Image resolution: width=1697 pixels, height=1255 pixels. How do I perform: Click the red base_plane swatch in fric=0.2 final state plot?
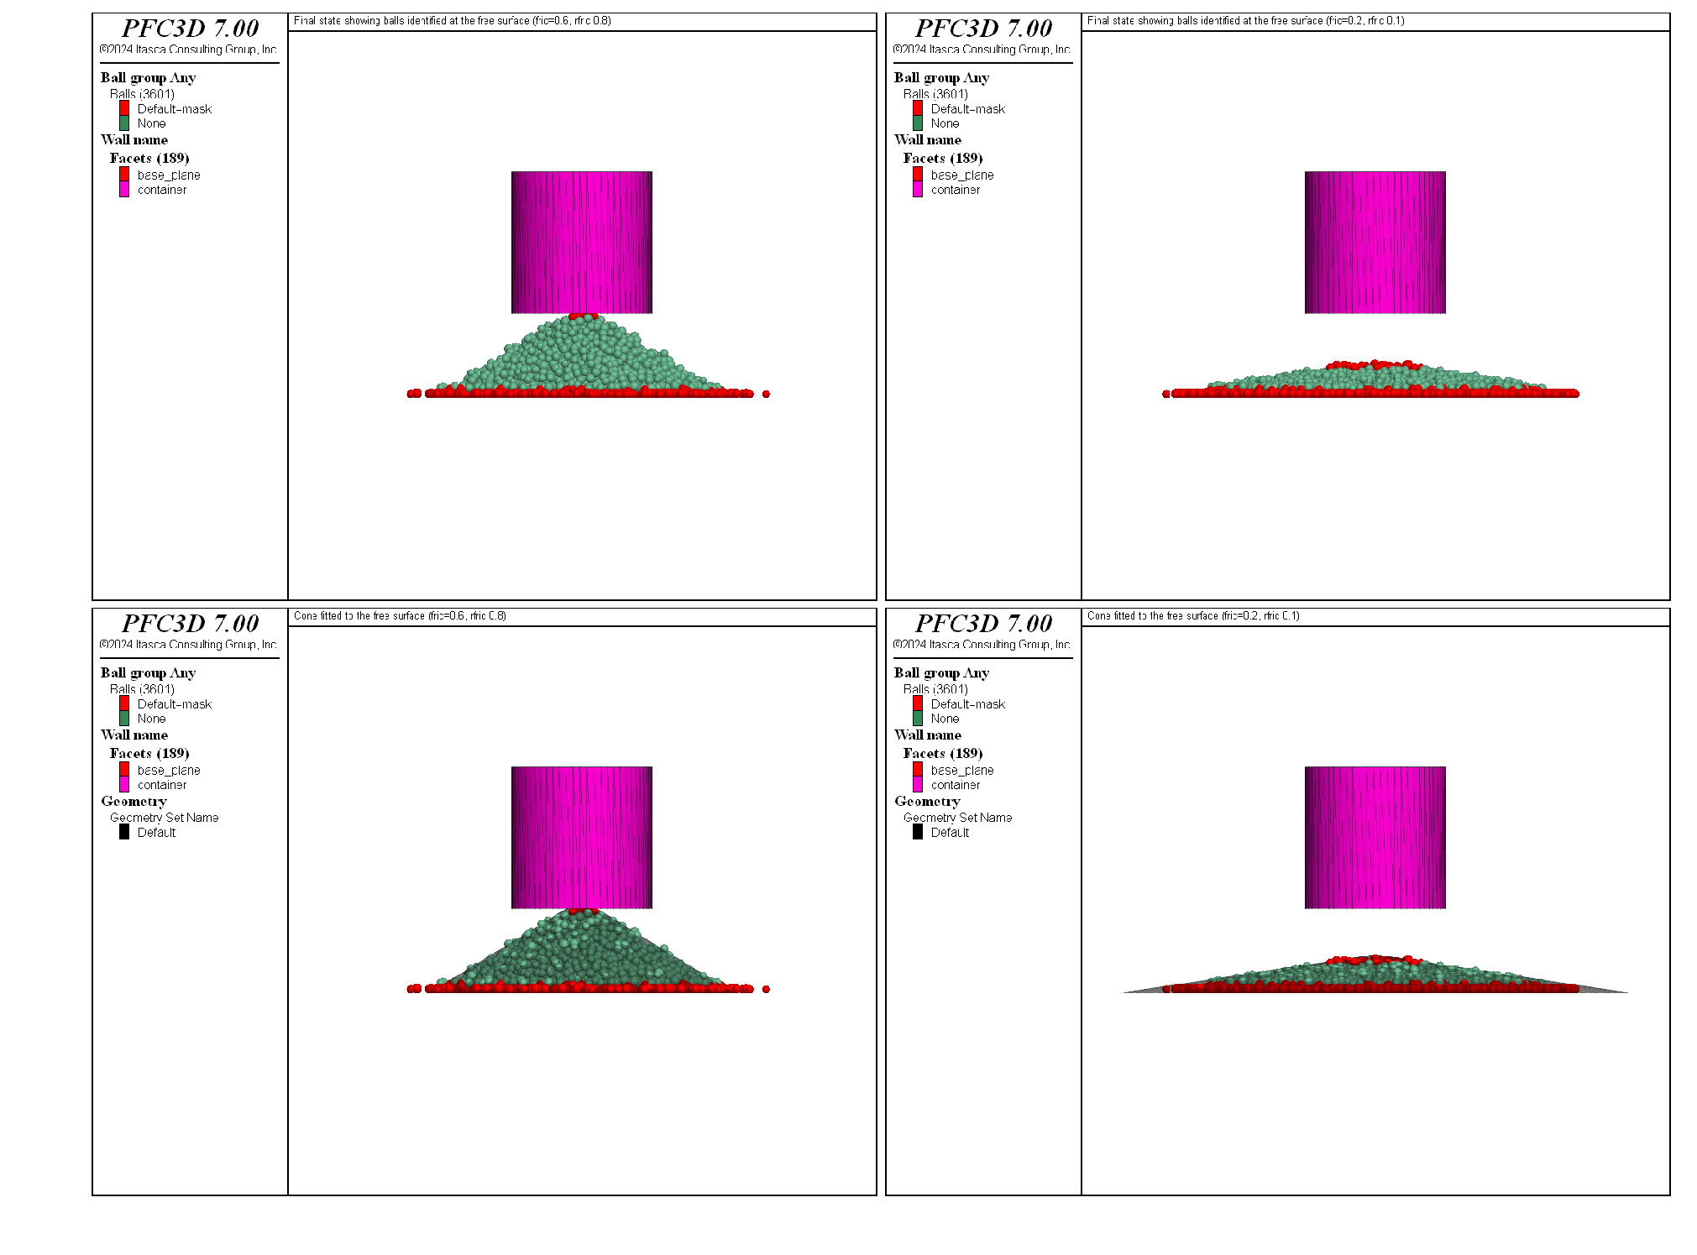tap(918, 175)
